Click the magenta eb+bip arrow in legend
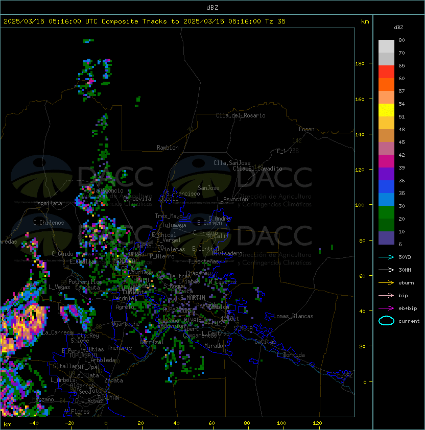Viewport: 425px width, 430px height. pyautogui.click(x=386, y=308)
